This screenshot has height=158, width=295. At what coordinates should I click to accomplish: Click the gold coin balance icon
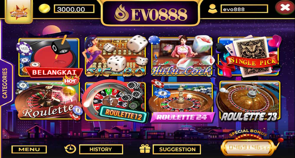click(x=45, y=9)
